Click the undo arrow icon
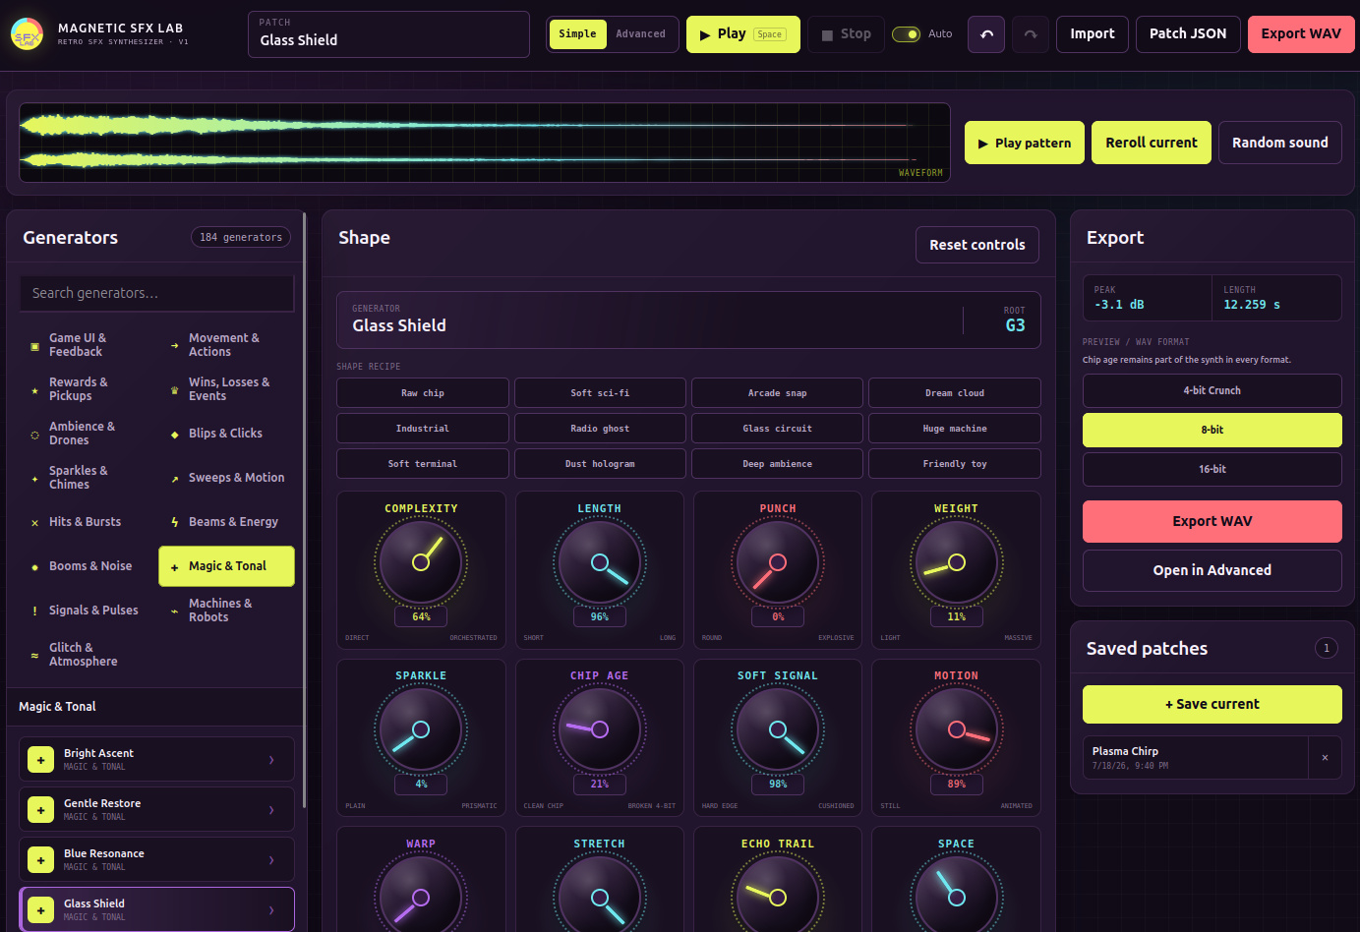The height and width of the screenshot is (932, 1360). (x=986, y=34)
